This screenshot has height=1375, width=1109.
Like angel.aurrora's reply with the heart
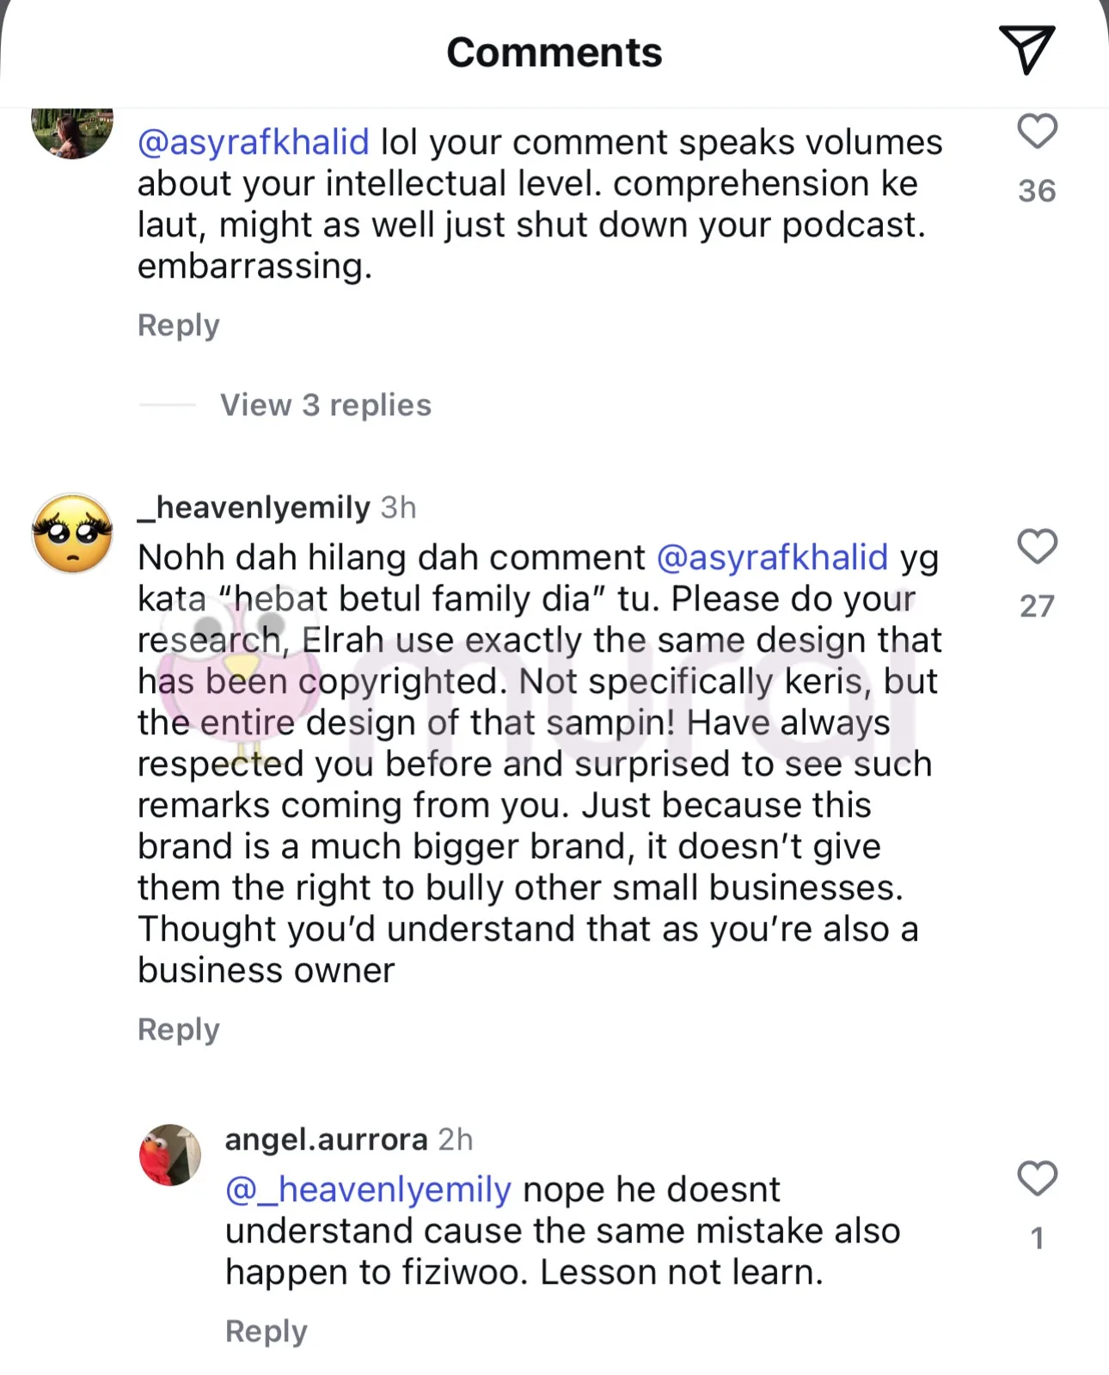1037,1178
